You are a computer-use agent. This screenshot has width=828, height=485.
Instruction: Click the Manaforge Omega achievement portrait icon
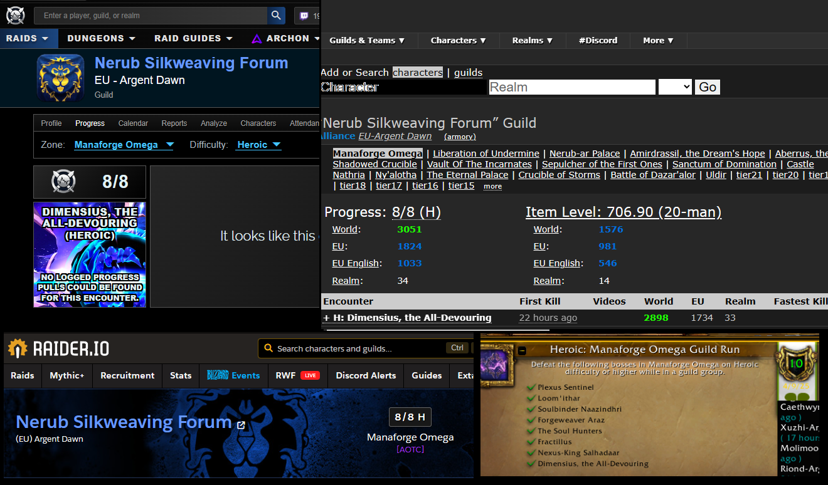497,365
